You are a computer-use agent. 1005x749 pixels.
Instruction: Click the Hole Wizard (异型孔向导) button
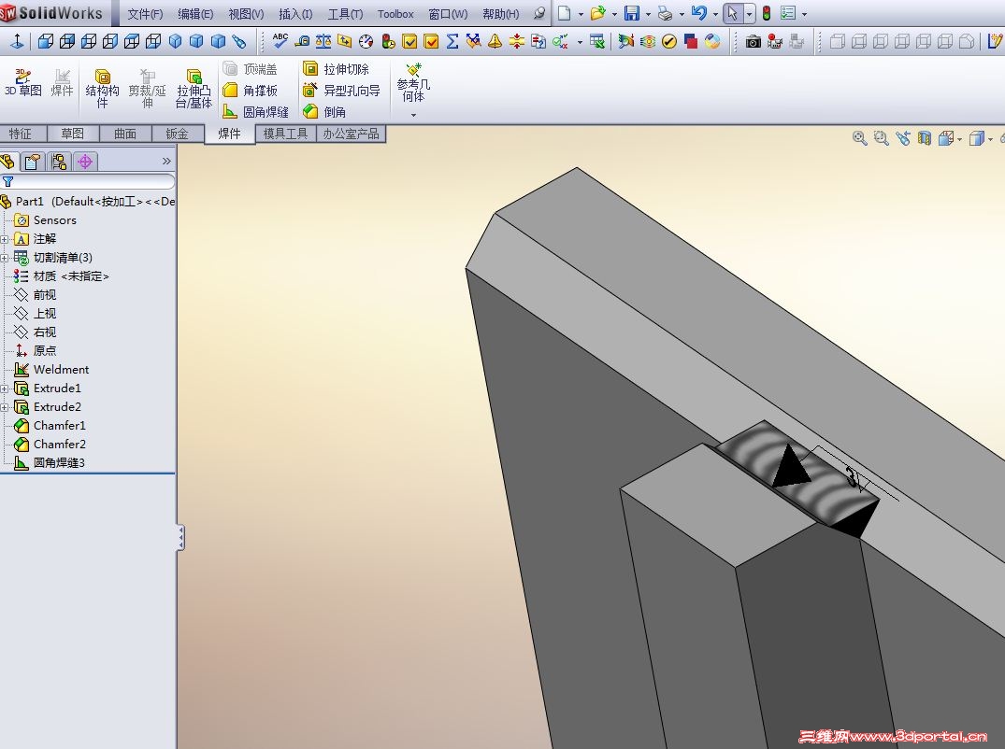pos(341,91)
